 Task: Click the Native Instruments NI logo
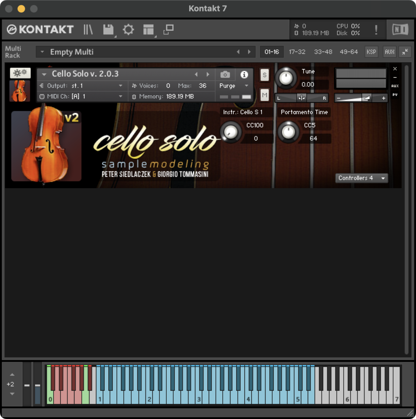tap(400, 29)
